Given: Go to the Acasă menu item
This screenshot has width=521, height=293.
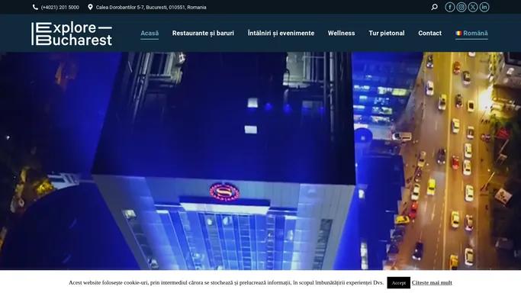Looking at the screenshot, I should tap(150, 34).
